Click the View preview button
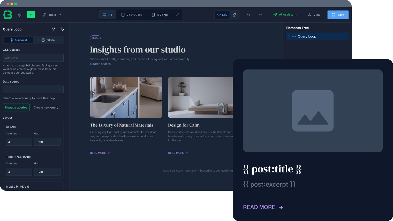 coord(314,15)
